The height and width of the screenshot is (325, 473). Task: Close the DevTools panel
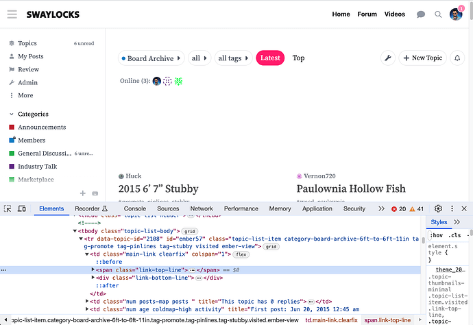[464, 208]
